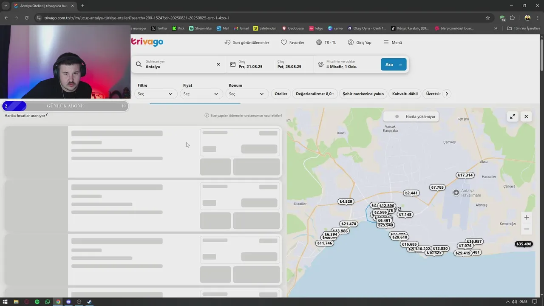Open the GeoGuessr bookmark
The height and width of the screenshot is (306, 544).
click(293, 28)
